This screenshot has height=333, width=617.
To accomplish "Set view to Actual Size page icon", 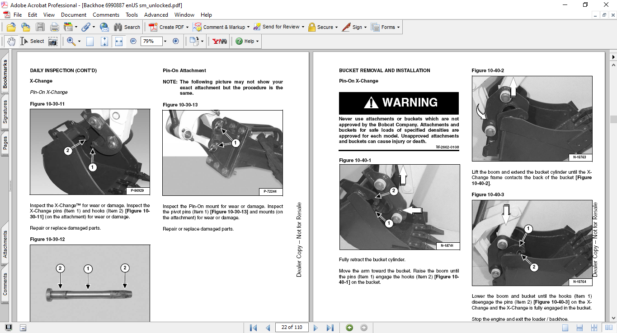I will point(90,41).
